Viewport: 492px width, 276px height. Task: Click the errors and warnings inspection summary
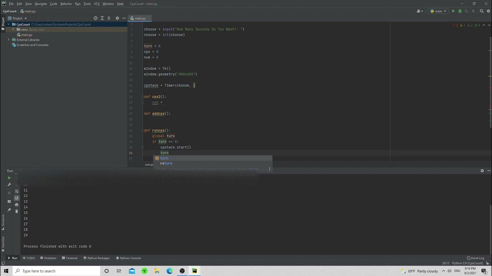(x=466, y=25)
